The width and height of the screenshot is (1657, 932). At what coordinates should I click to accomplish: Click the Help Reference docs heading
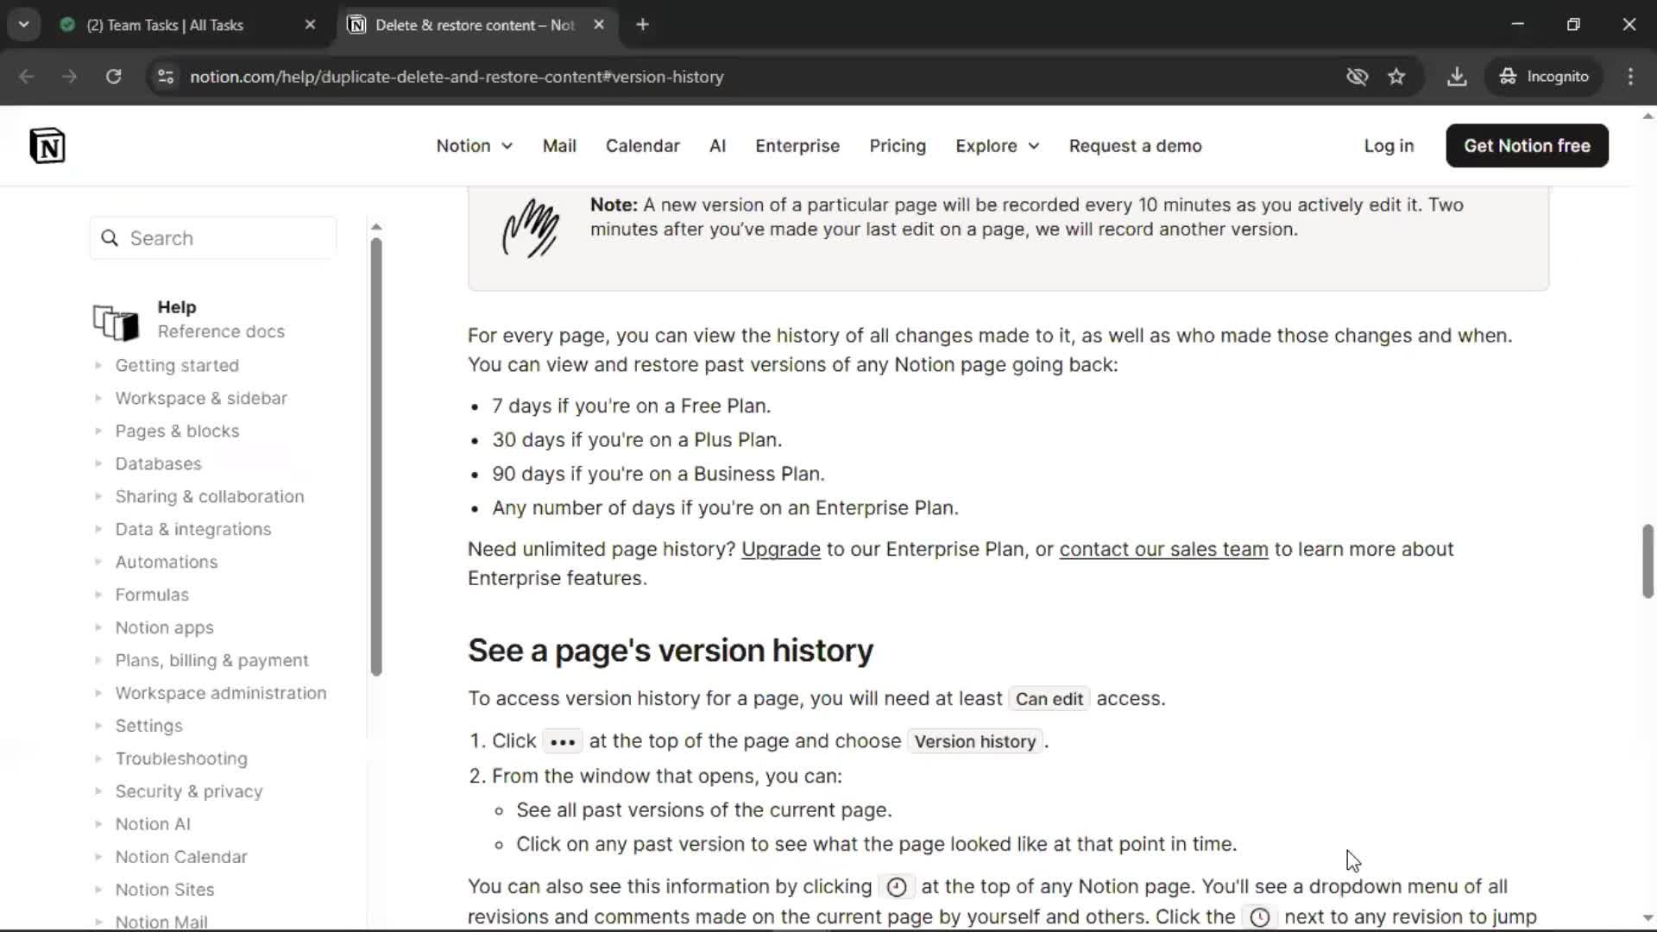[221, 319]
